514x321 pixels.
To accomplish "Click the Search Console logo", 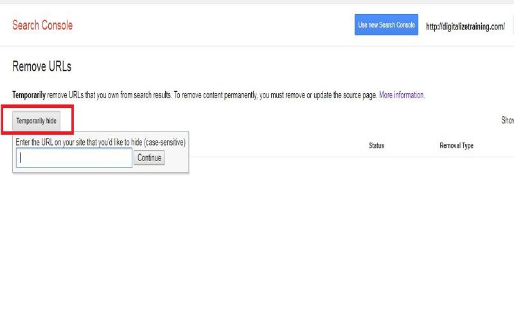I will (42, 25).
